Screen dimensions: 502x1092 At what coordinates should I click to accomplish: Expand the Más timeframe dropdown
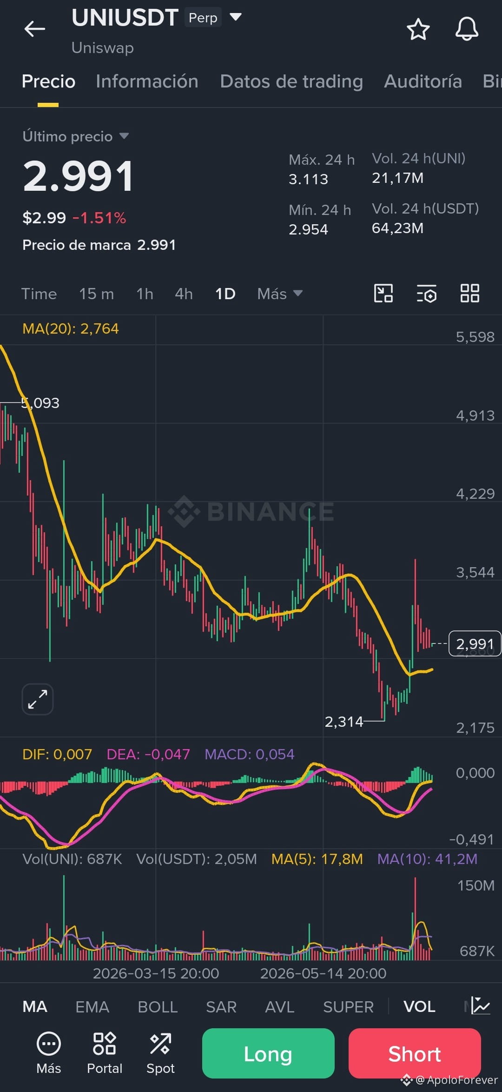(x=280, y=294)
